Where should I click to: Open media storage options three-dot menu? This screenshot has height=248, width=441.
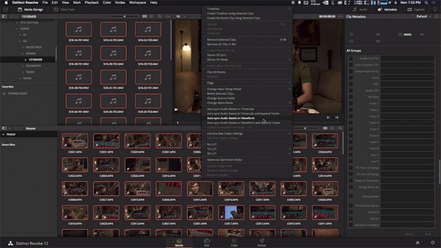(x=168, y=17)
